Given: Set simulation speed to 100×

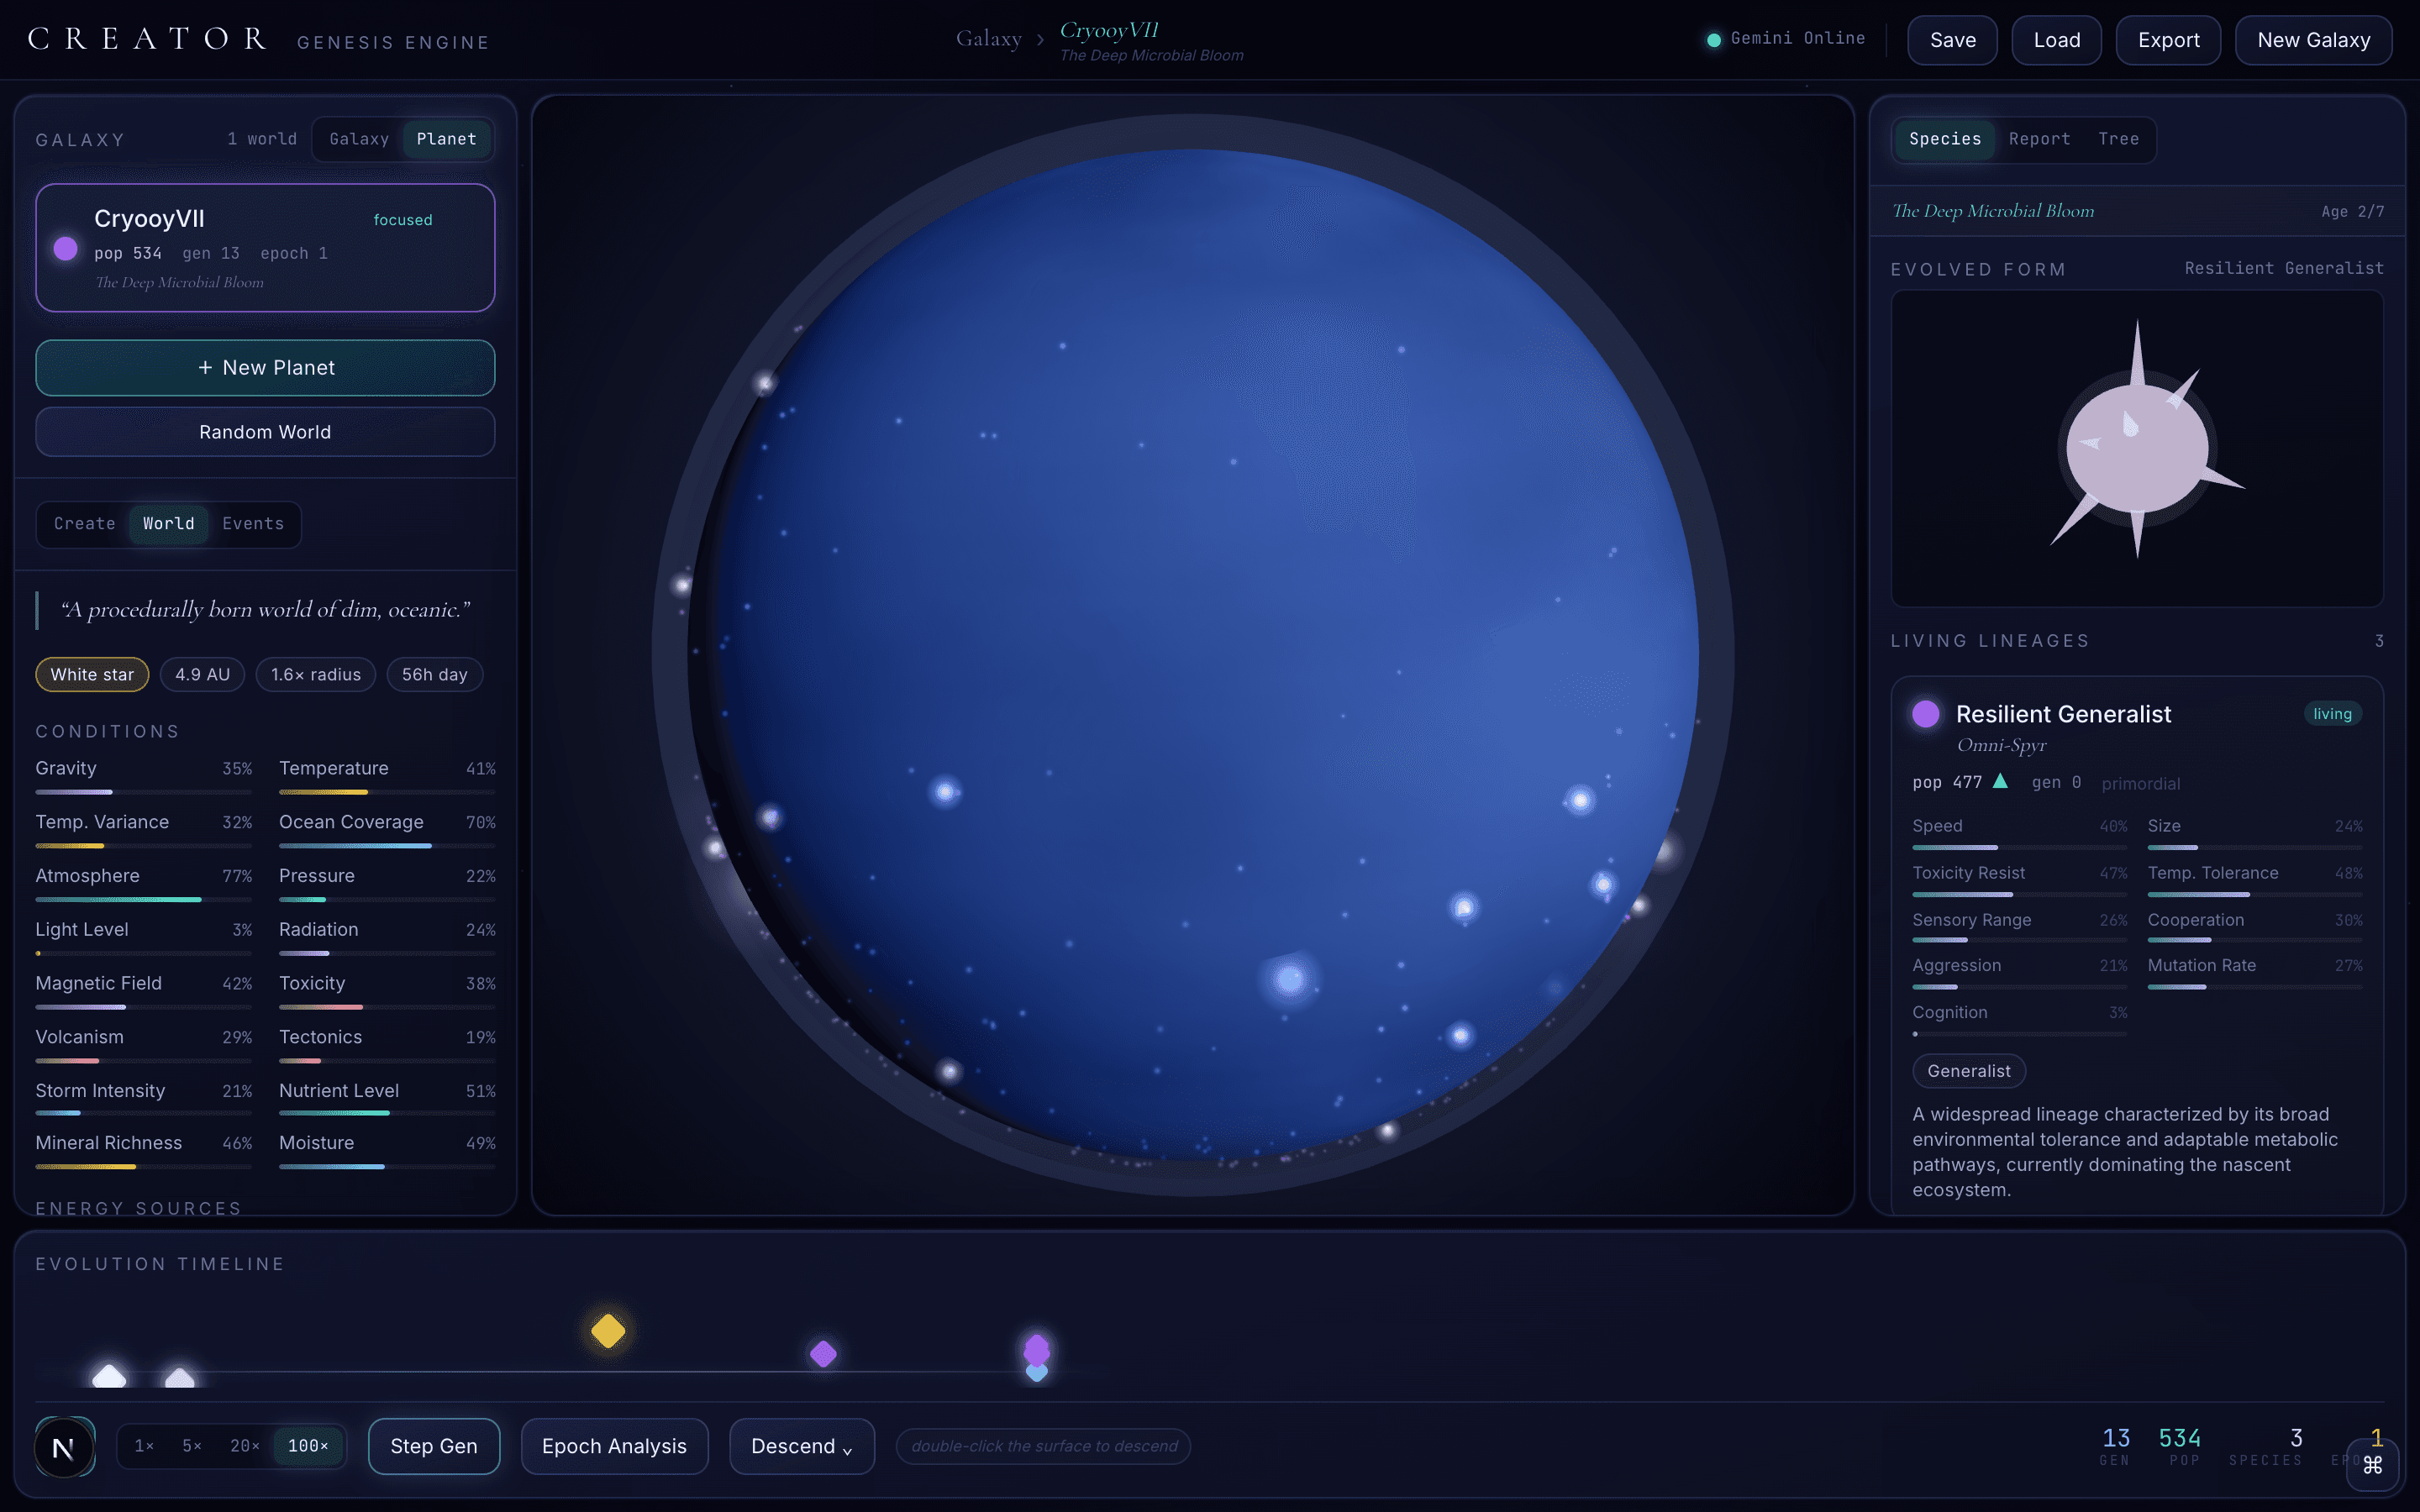Looking at the screenshot, I should coord(308,1446).
